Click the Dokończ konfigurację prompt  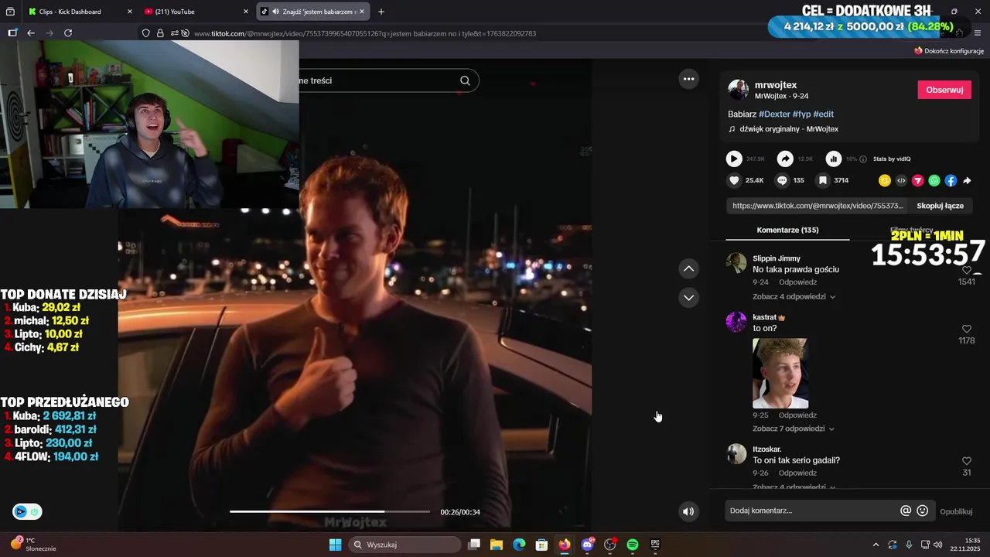[949, 51]
